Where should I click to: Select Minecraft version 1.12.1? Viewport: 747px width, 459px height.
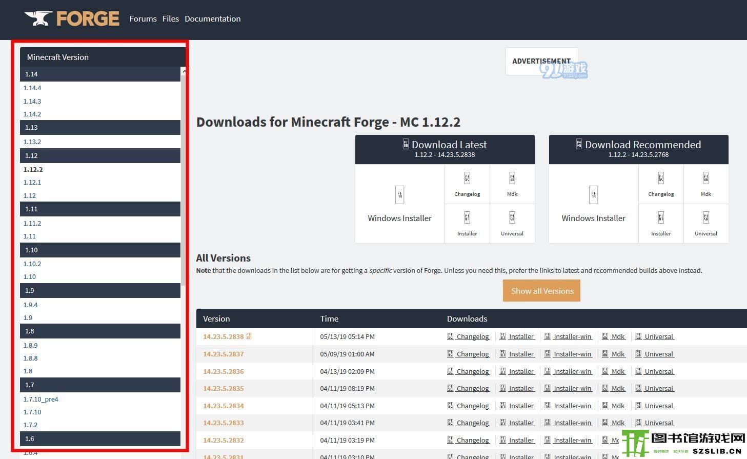pyautogui.click(x=32, y=182)
